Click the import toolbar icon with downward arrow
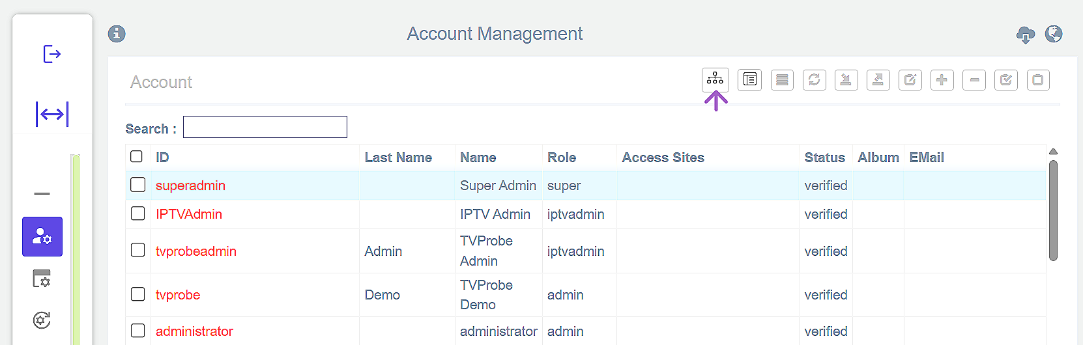 point(846,80)
